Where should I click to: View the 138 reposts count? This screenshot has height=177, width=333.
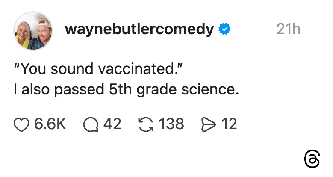[171, 124]
